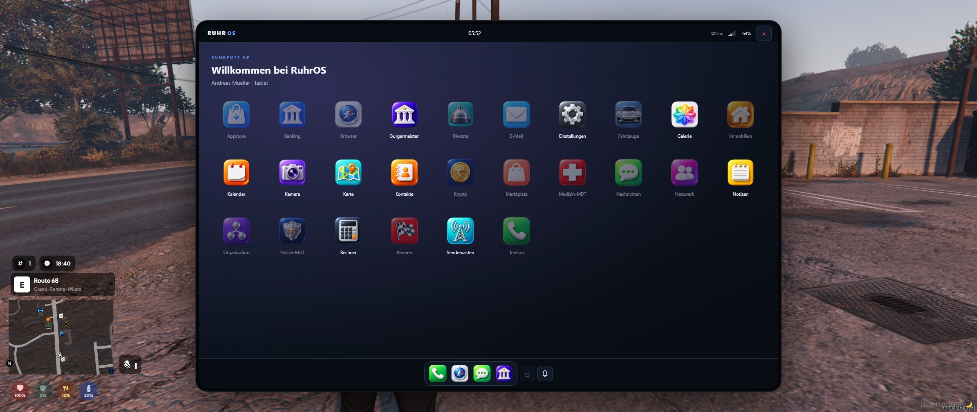Screen dimensions: 977x412
Task: Open the Krypto coin app
Action: pos(460,172)
